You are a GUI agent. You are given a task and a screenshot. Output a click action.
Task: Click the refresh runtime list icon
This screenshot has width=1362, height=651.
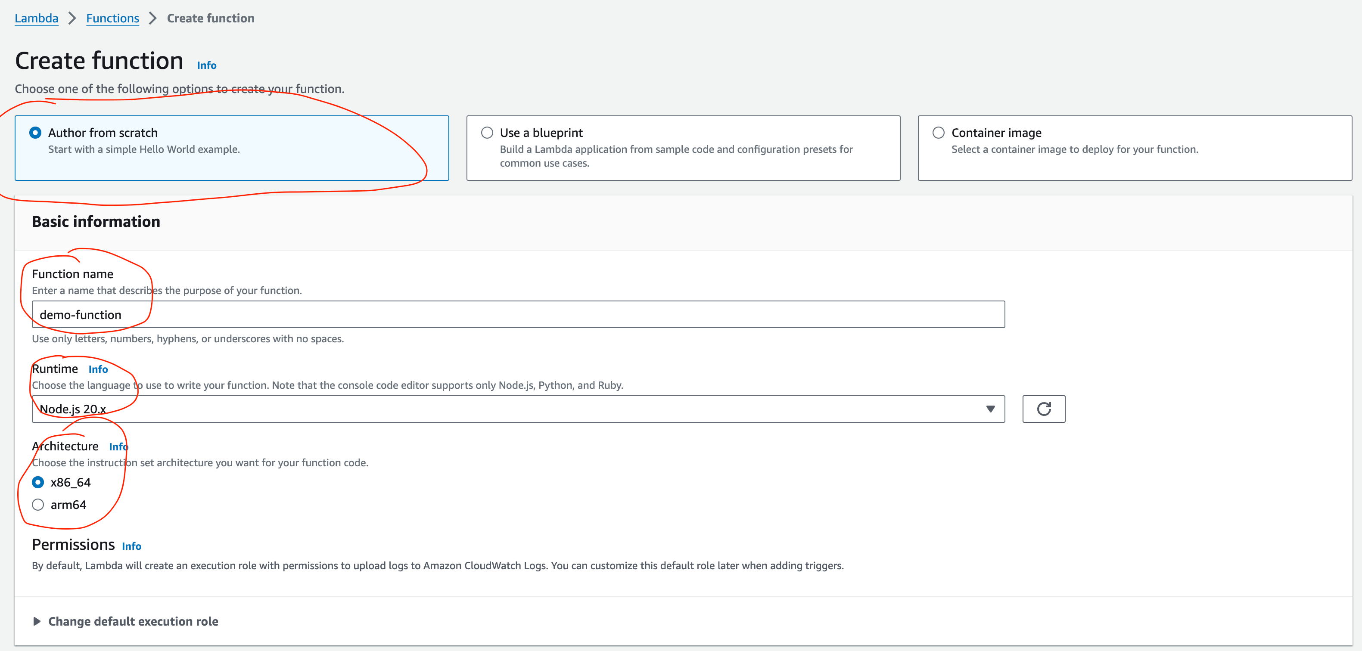1043,409
